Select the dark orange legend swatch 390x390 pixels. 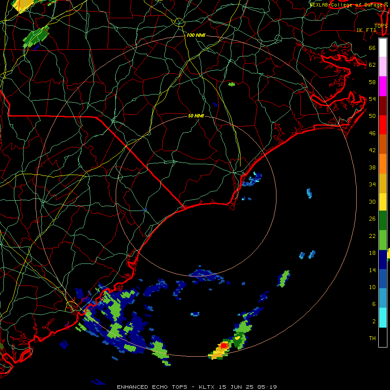pos(383,144)
